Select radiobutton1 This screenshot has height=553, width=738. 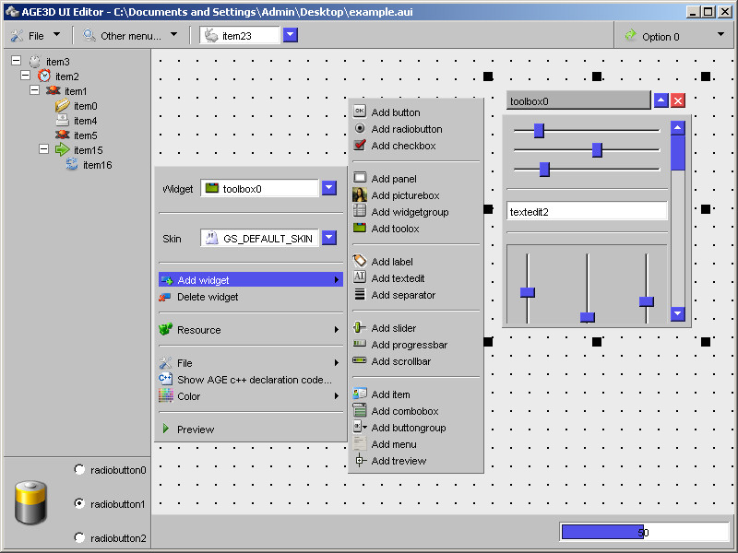coord(79,504)
